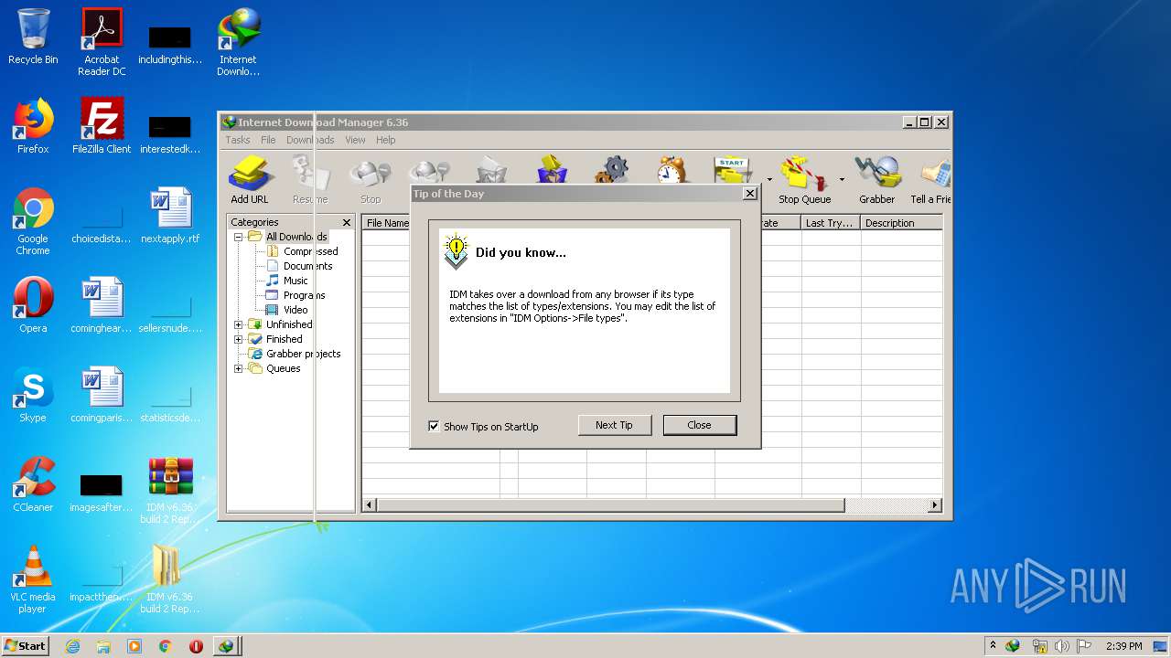This screenshot has height=658, width=1171.
Task: Open Internet Download Manager desktop shortcut
Action: 238,42
